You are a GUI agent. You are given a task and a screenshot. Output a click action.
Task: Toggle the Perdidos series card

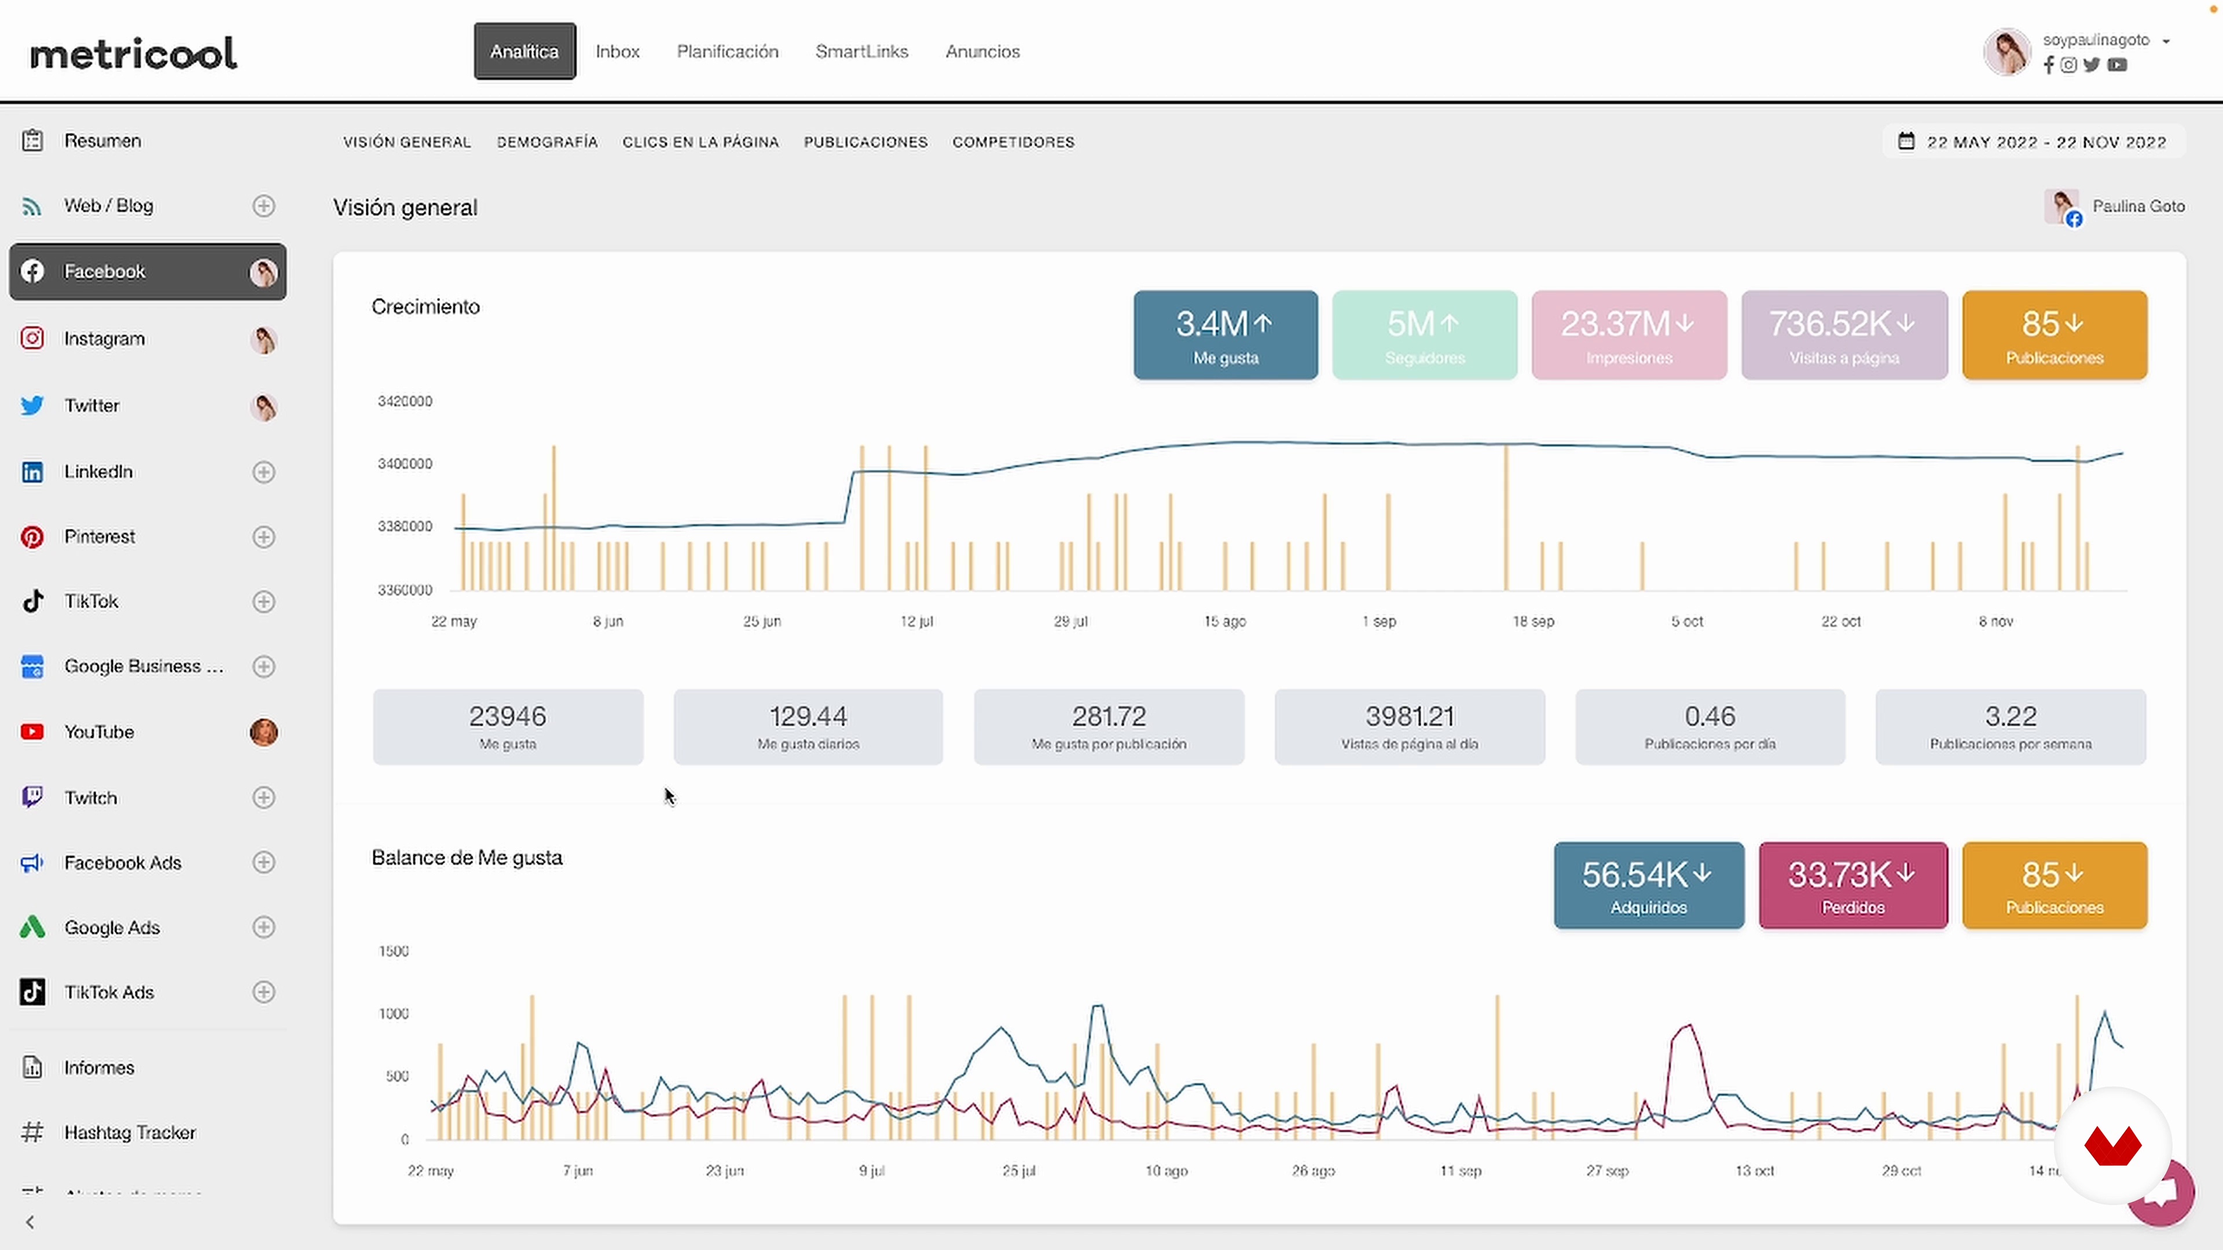coord(1852,886)
